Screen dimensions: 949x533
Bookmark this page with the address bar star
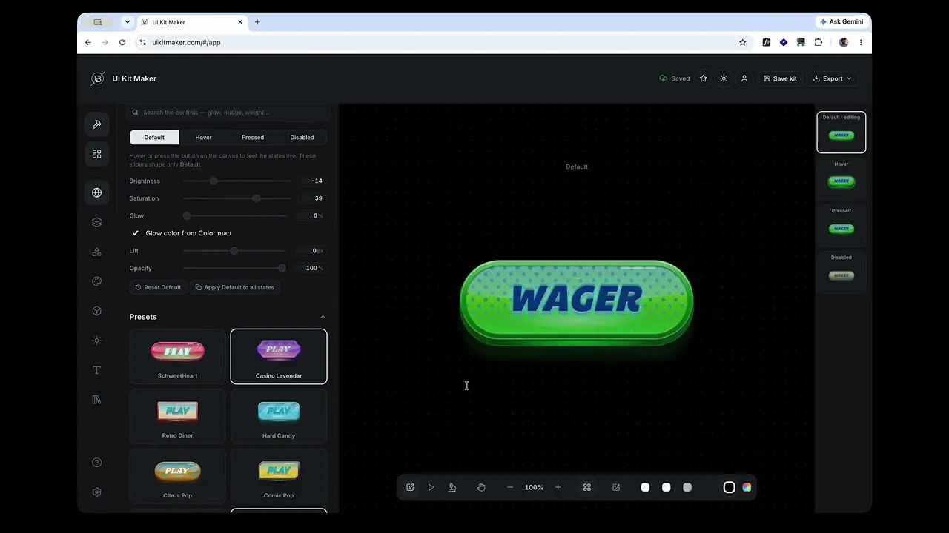pos(742,42)
